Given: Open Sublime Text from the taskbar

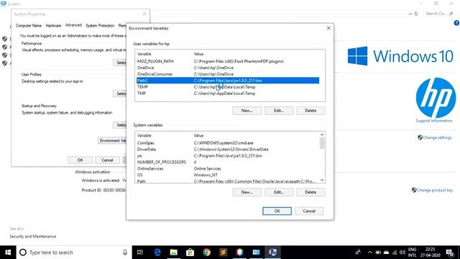Looking at the screenshot, I should [x=223, y=253].
